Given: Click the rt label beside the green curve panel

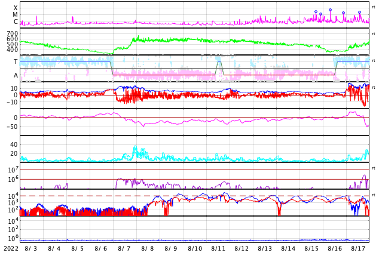Looking at the screenshot, I should 374,34.
